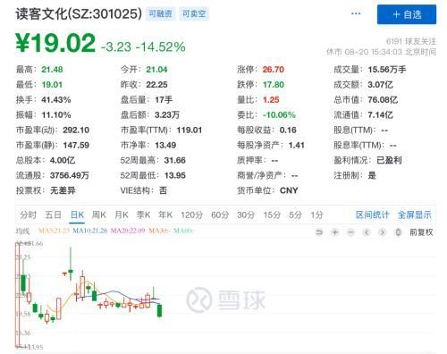Image resolution: width=447 pixels, height=354 pixels.
Task: Switch to the 分时 chart tab
Action: (28, 215)
